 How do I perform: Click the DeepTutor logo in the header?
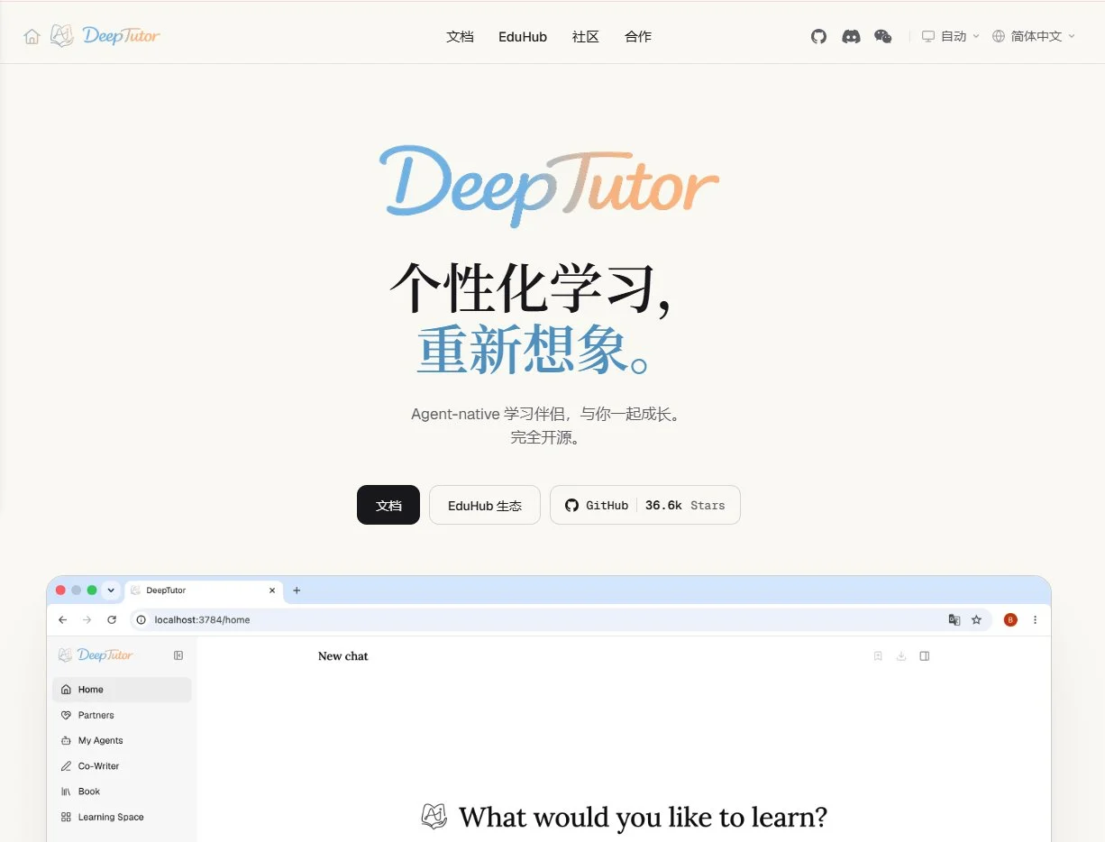[x=105, y=36]
